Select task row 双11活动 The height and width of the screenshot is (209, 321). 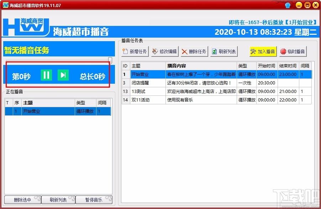click(x=217, y=100)
